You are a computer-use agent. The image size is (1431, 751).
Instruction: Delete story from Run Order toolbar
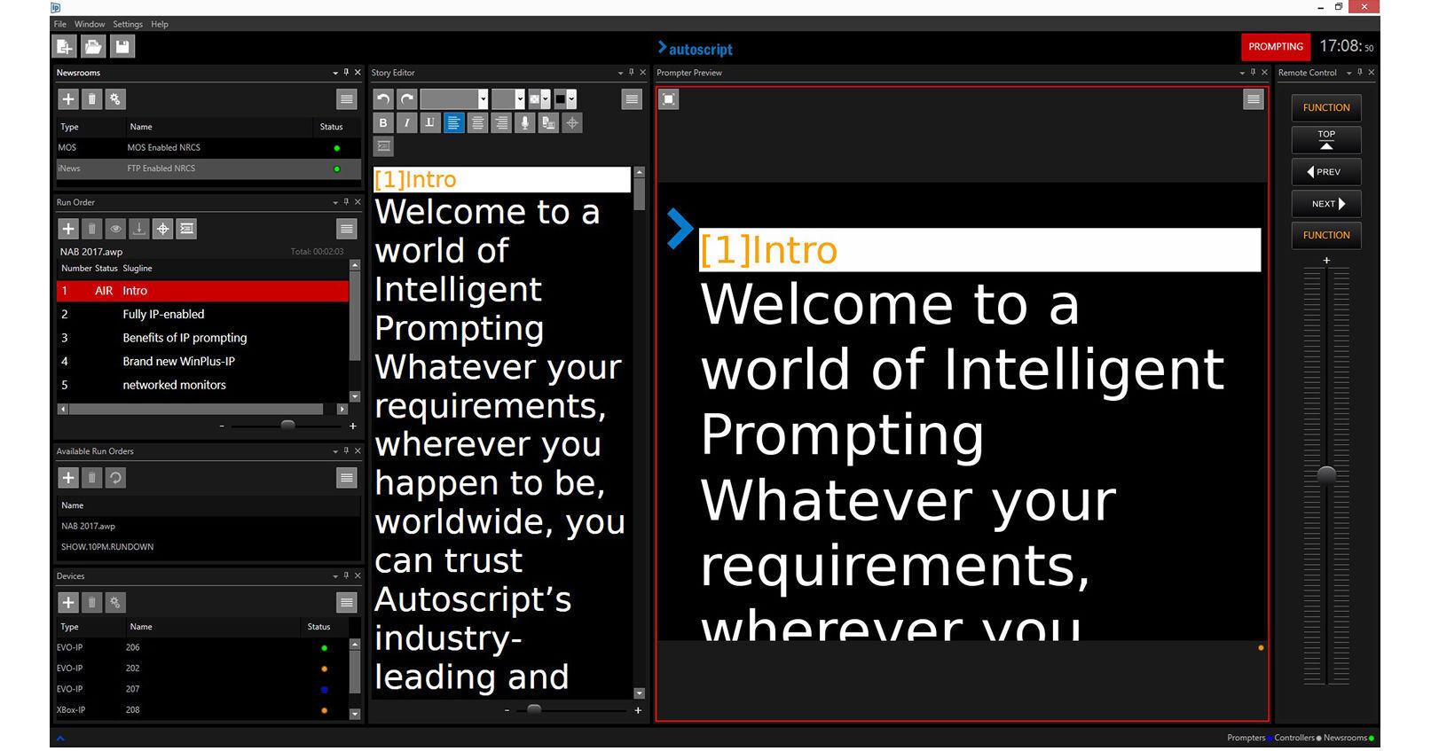91,229
